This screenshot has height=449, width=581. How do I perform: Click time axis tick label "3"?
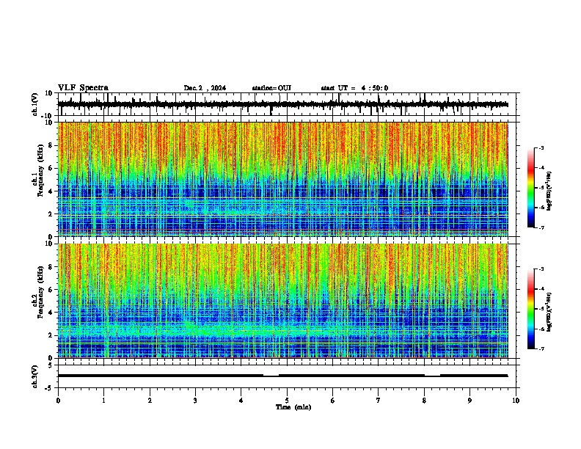tap(195, 401)
